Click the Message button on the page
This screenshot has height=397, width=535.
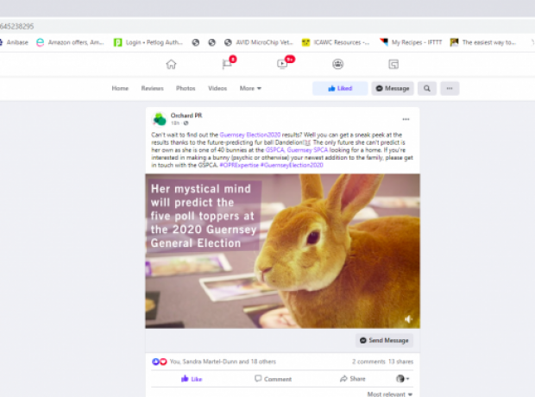click(x=393, y=88)
